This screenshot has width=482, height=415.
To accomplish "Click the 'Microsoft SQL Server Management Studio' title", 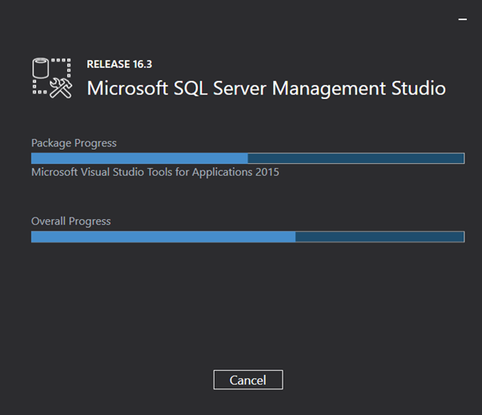I will [266, 89].
